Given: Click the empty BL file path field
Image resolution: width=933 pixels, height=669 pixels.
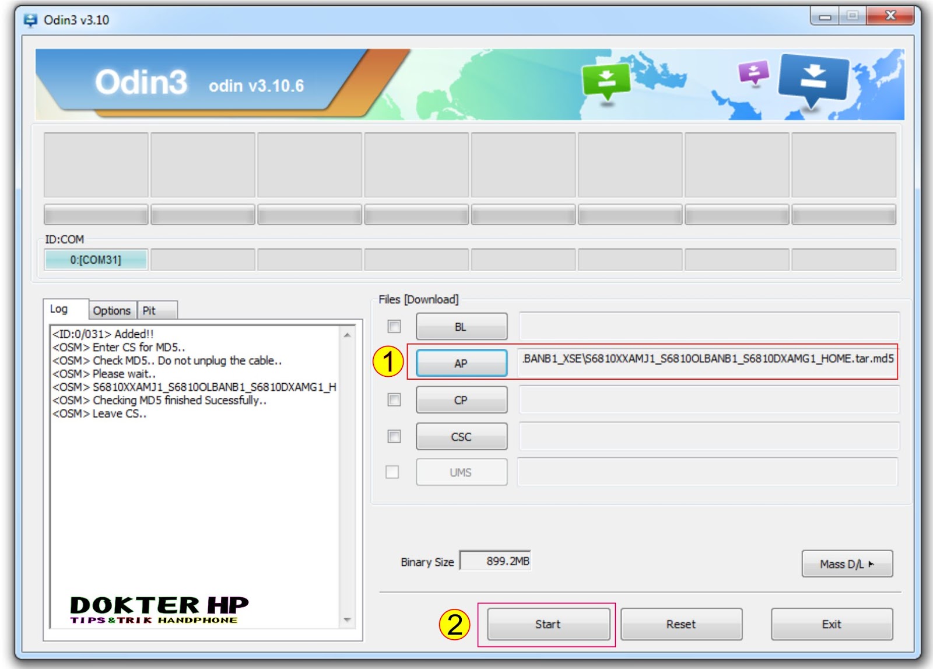Looking at the screenshot, I should tap(709, 326).
